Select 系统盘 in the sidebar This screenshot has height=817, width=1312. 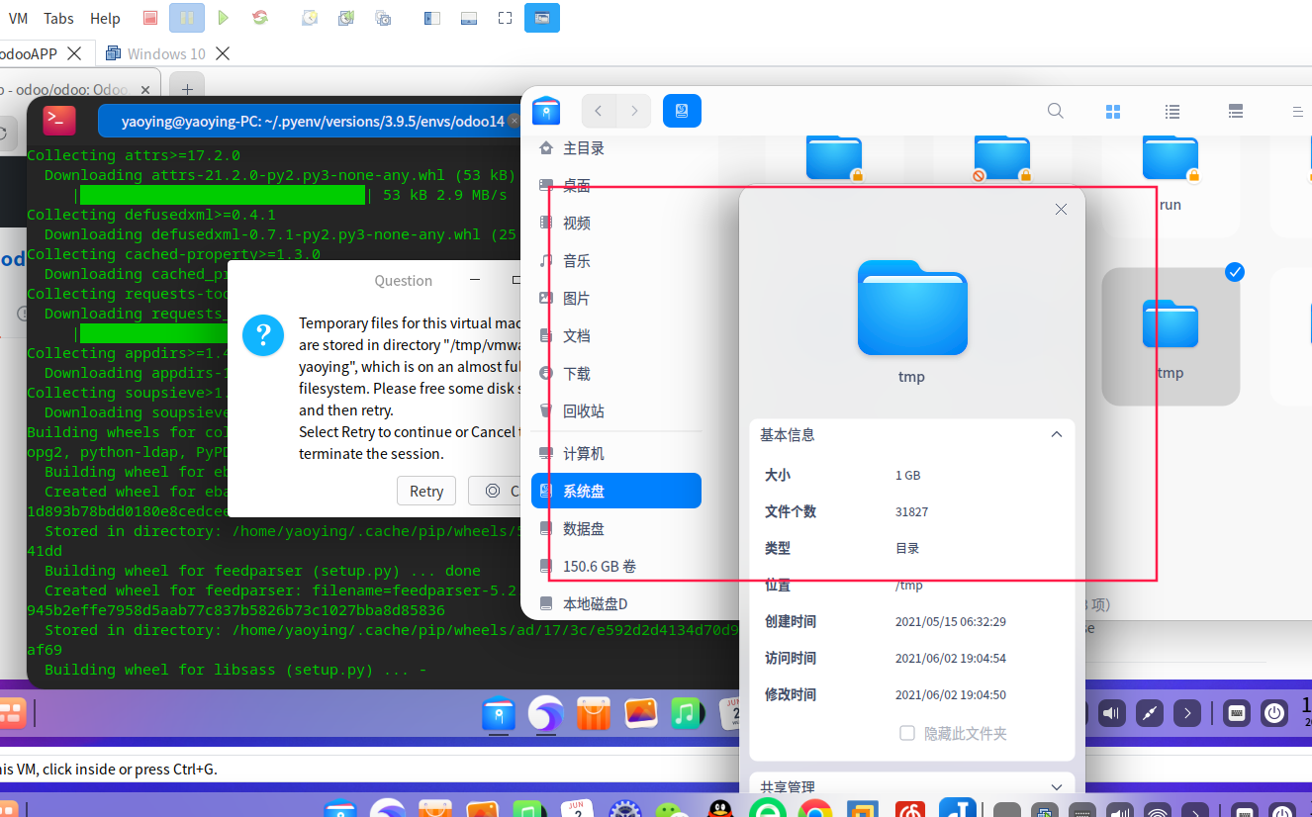(x=615, y=491)
